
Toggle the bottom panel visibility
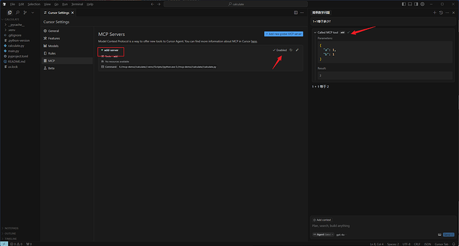pyautogui.click(x=410, y=4)
